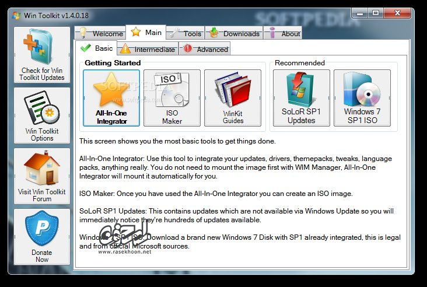
Task: Launch the All-In-One Integrator star
Action: pyautogui.click(x=111, y=98)
